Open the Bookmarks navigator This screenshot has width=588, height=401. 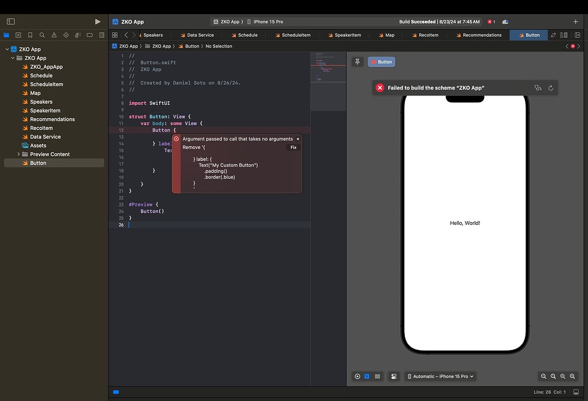(30, 34)
